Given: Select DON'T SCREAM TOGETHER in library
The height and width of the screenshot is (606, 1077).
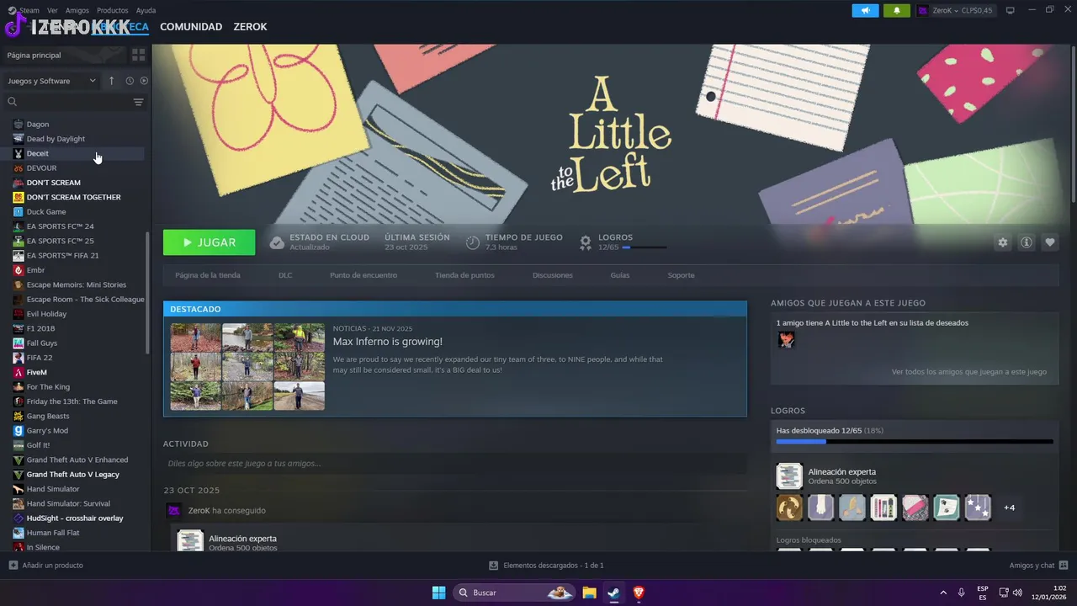Looking at the screenshot, I should tap(74, 197).
